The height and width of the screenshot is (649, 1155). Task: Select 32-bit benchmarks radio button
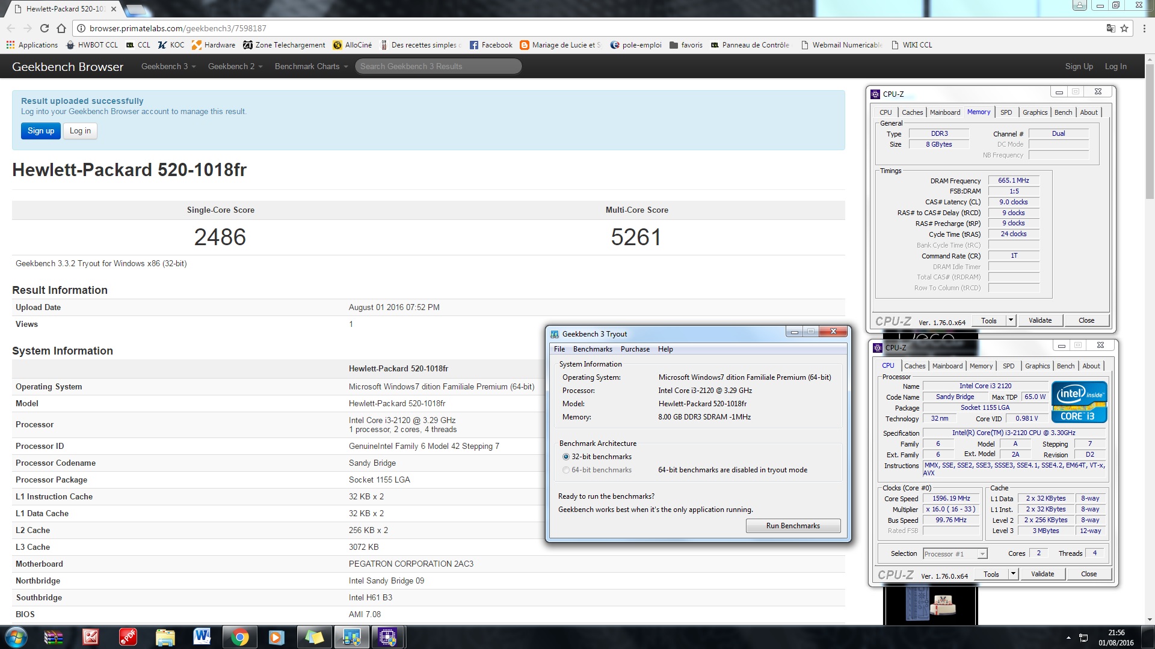pos(565,457)
